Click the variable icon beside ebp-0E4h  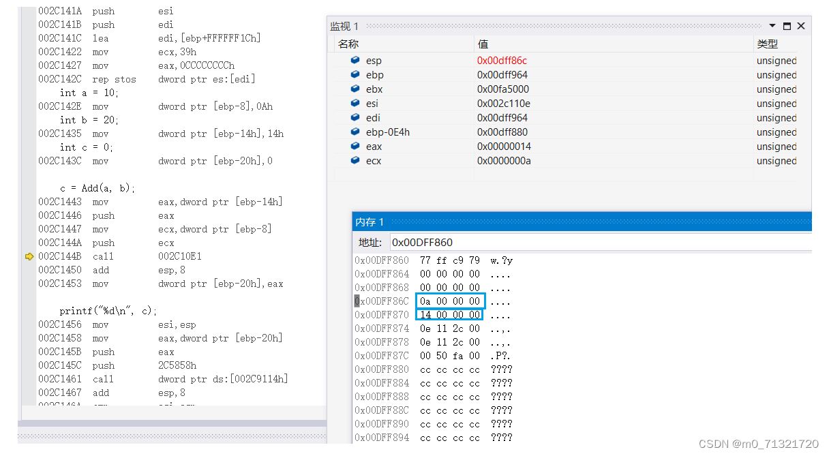pyautogui.click(x=355, y=132)
